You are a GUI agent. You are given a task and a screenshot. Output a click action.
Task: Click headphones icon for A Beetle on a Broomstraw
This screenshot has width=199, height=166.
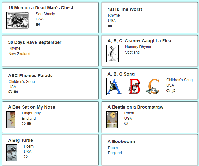tap(126, 123)
